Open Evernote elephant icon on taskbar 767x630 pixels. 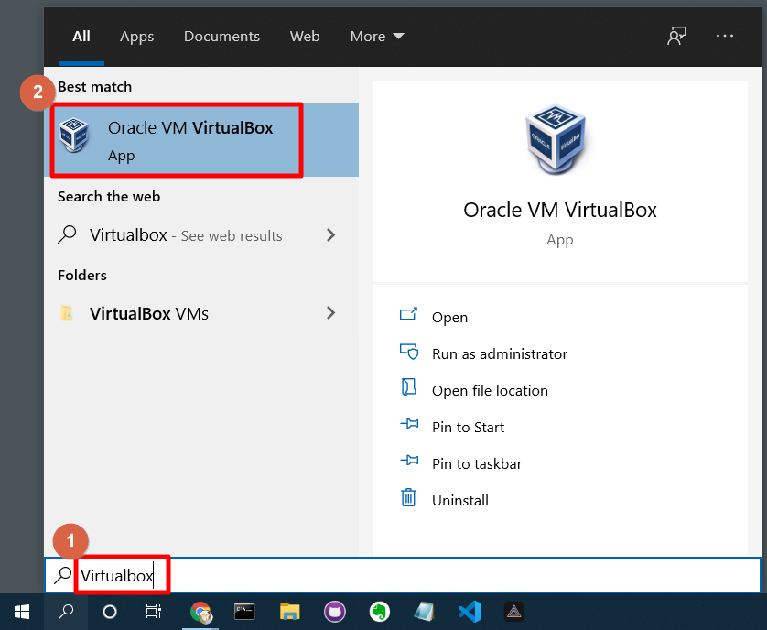380,612
